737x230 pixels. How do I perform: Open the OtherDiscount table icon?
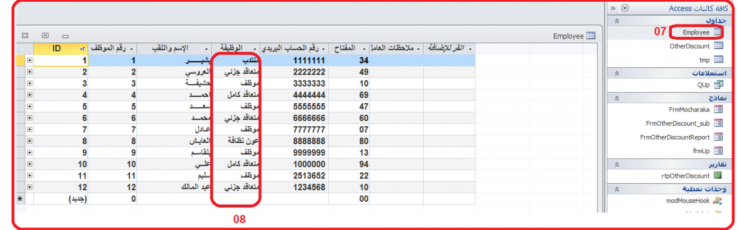pyautogui.click(x=718, y=46)
